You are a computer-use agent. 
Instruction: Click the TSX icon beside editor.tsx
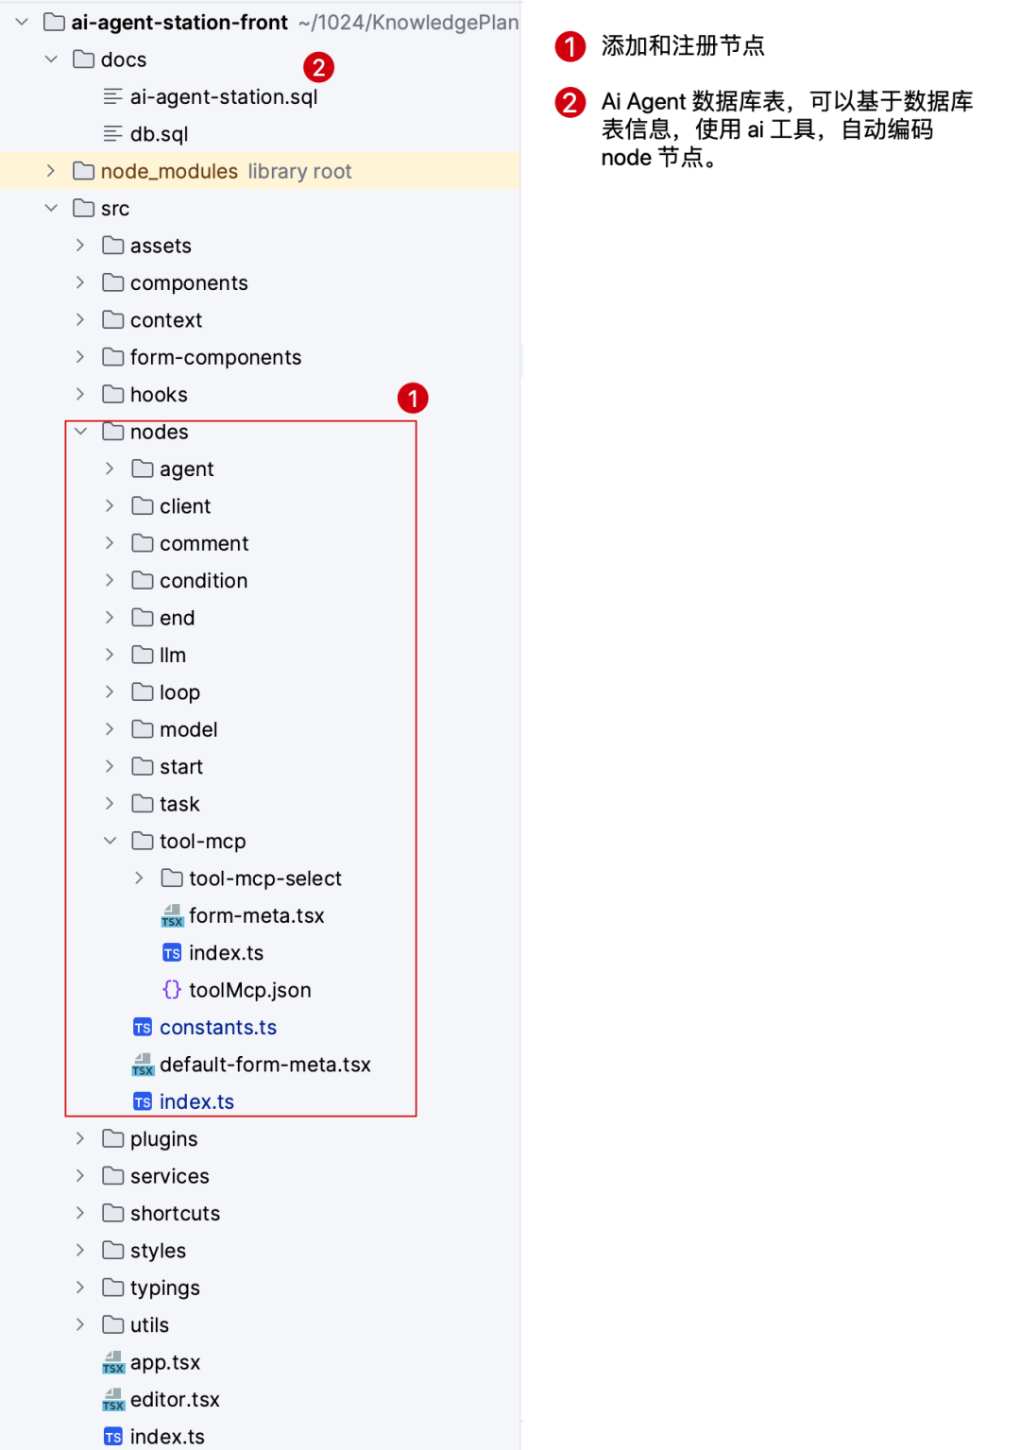(x=113, y=1399)
